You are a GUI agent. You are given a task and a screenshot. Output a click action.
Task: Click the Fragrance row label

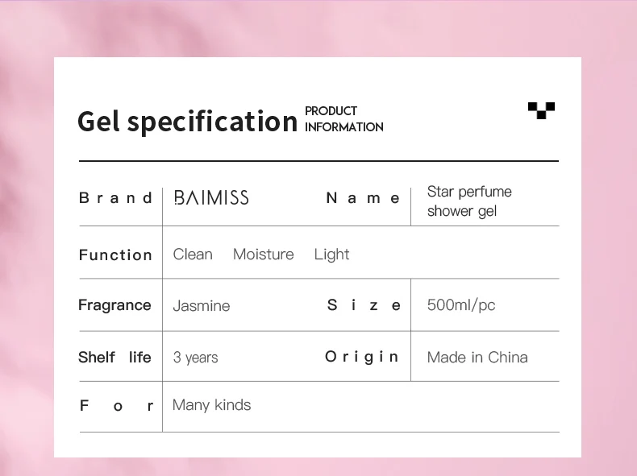114,305
